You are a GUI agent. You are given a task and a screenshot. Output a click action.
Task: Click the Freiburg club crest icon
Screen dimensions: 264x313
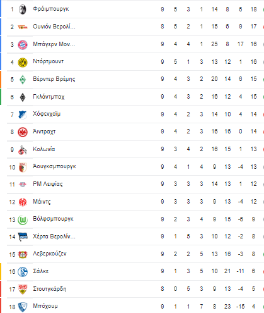click(x=23, y=9)
